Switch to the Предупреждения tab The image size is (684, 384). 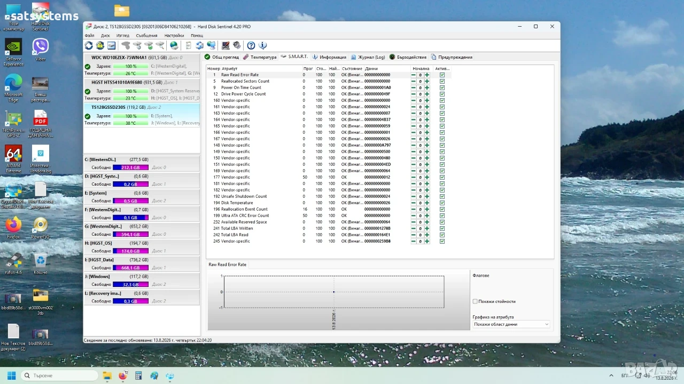click(452, 57)
